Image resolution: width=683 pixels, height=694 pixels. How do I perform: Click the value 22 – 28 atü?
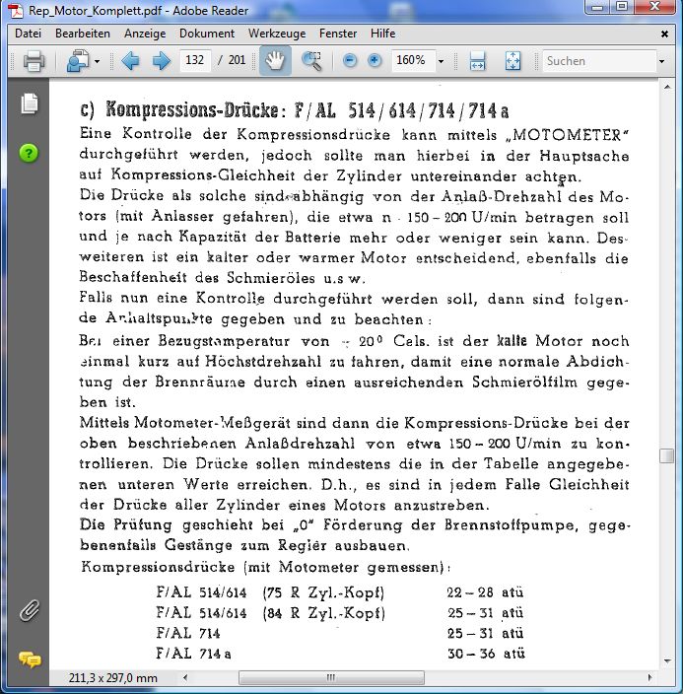[x=485, y=592]
